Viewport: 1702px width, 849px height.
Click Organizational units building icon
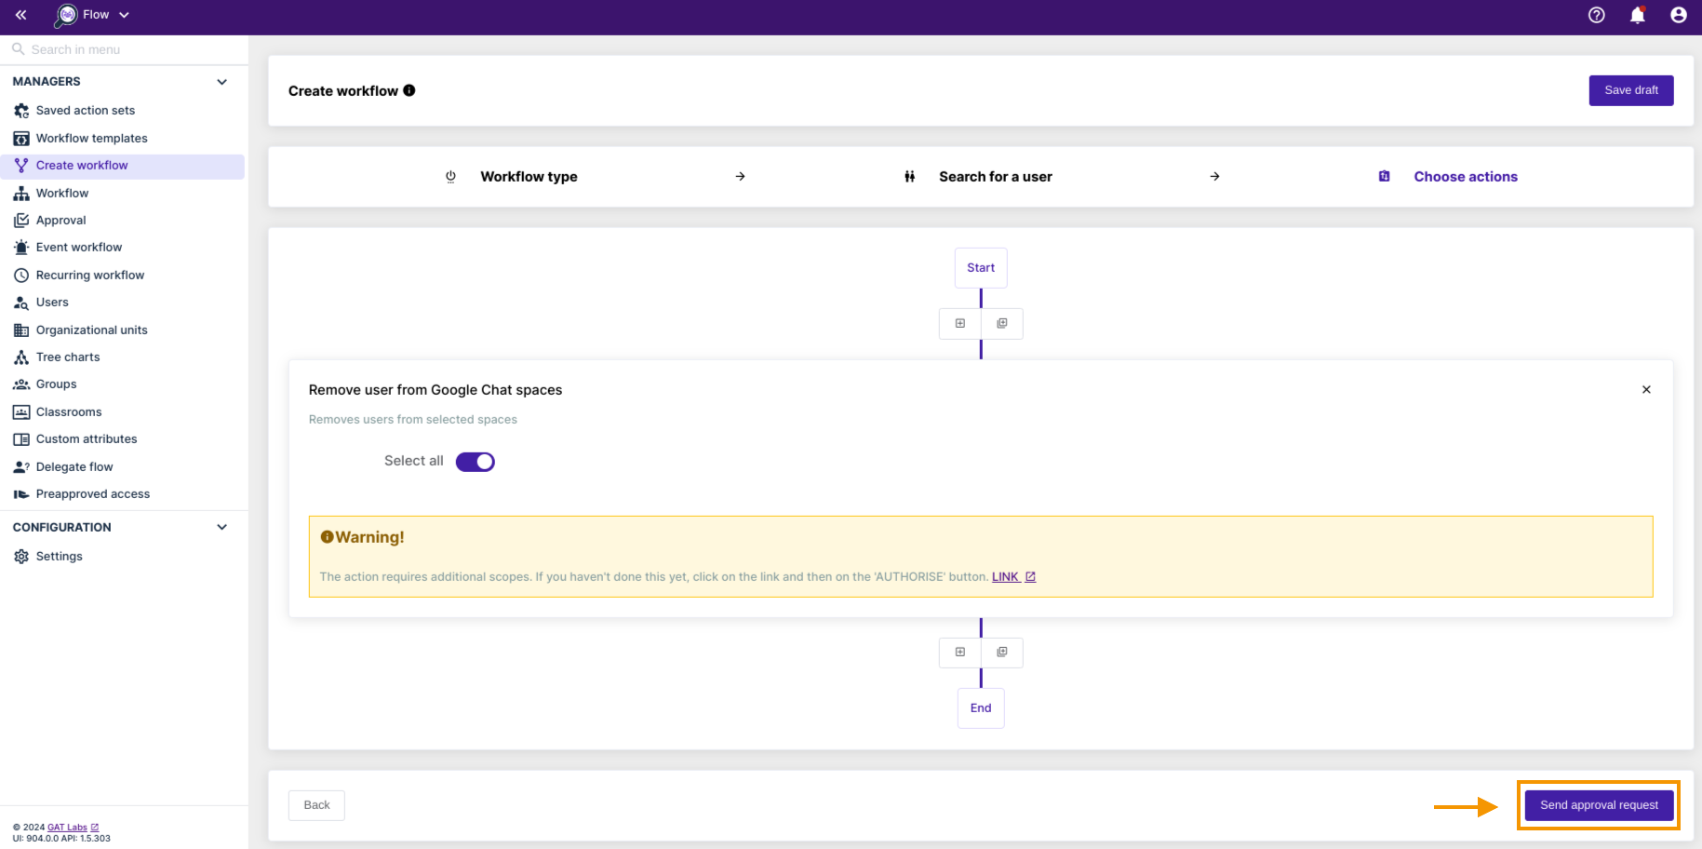click(21, 330)
